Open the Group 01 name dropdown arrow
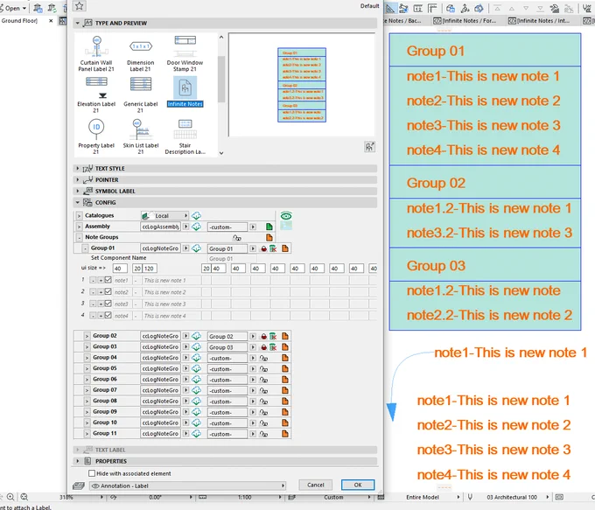This screenshot has width=595, height=510. [253, 248]
